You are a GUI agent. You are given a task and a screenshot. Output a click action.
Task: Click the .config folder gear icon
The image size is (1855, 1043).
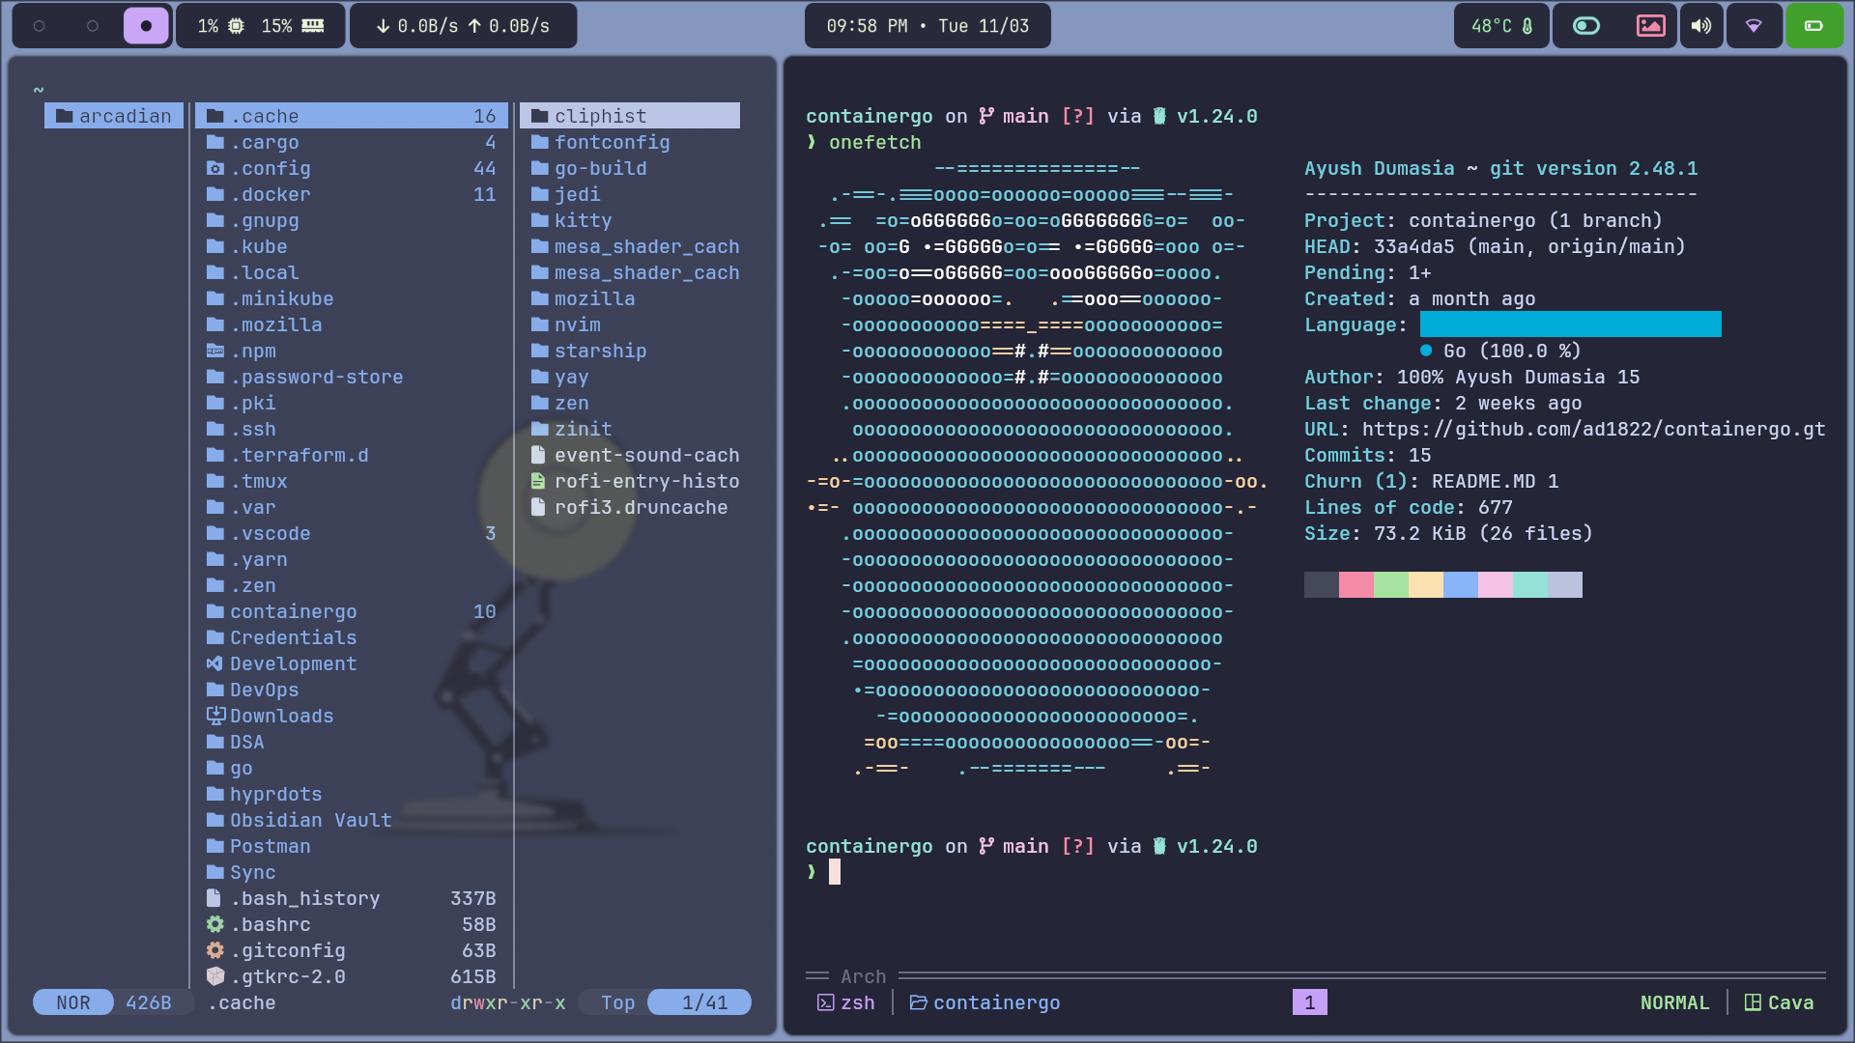[x=215, y=168]
